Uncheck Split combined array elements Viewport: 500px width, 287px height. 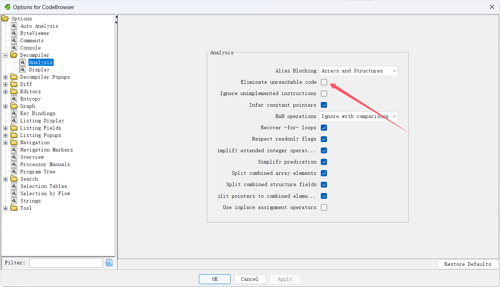tap(324, 173)
